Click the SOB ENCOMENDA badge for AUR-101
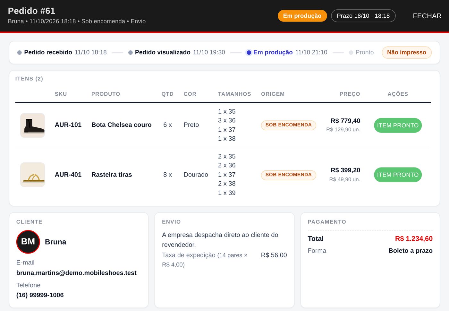449x311 pixels. [288, 125]
